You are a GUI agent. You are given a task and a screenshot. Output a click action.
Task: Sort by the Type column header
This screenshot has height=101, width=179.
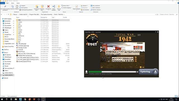click(x=53, y=17)
